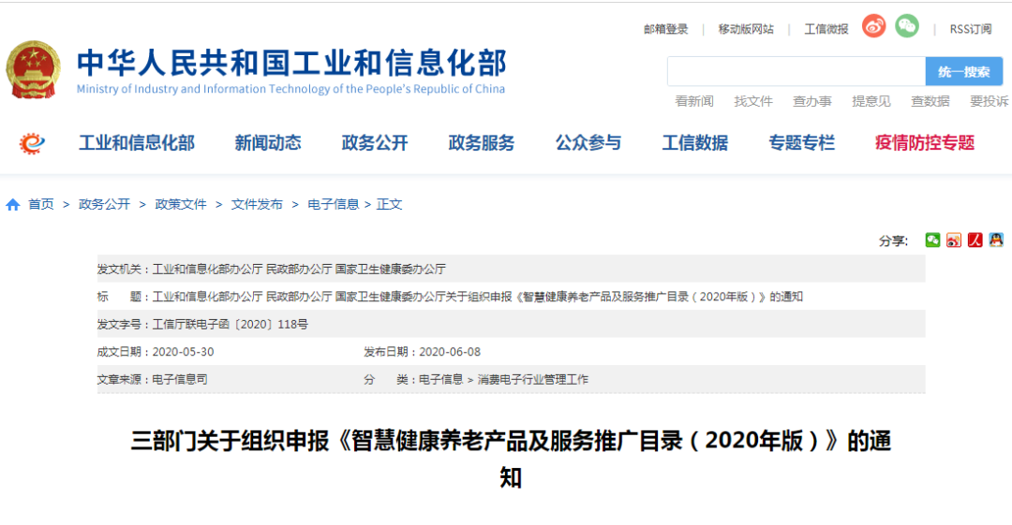Image resolution: width=1012 pixels, height=525 pixels.
Task: Open the Weibo icon in header
Action: (x=874, y=26)
